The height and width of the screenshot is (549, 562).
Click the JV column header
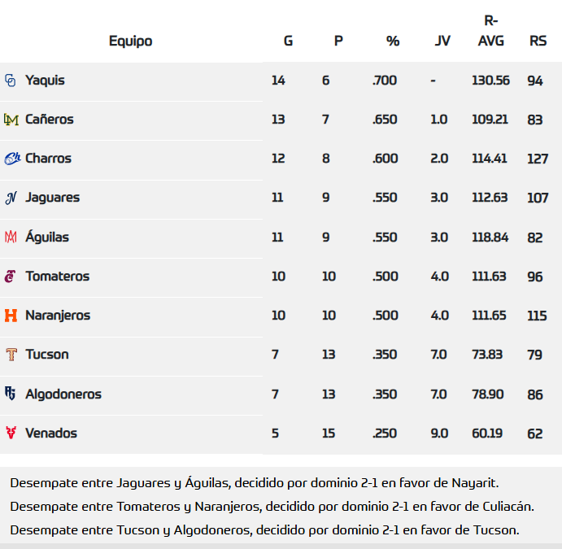click(x=442, y=41)
